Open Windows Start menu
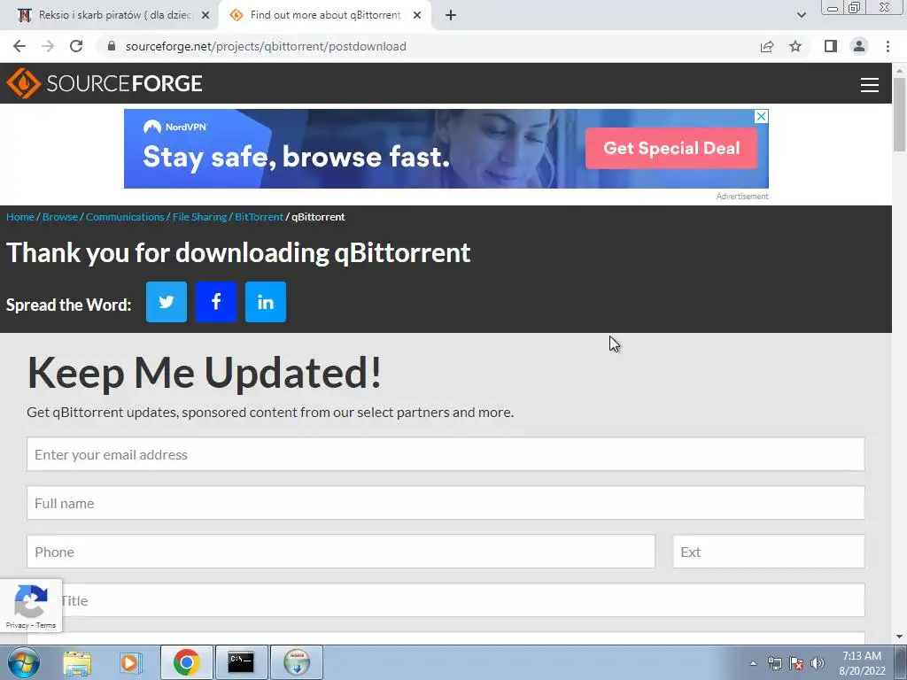The image size is (907, 680). point(24,662)
